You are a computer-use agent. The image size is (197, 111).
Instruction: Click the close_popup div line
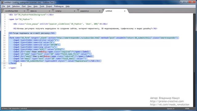pyautogui.click(x=60, y=24)
